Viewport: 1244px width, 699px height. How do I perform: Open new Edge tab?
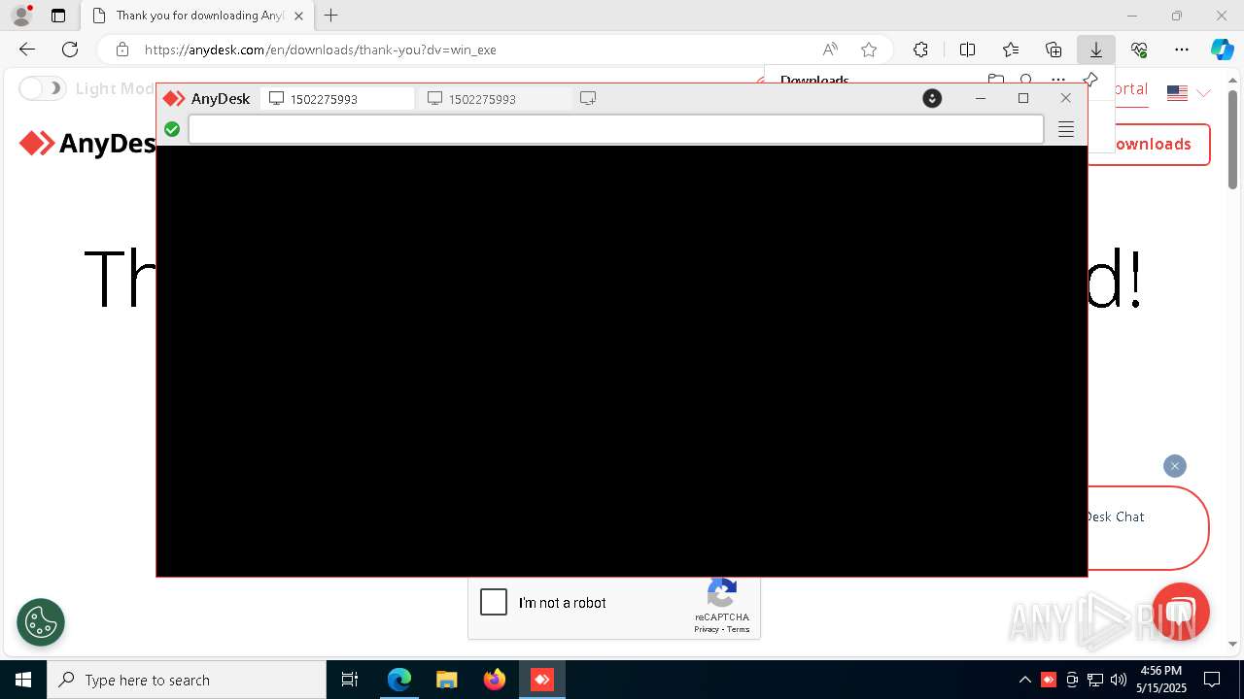coord(331,16)
